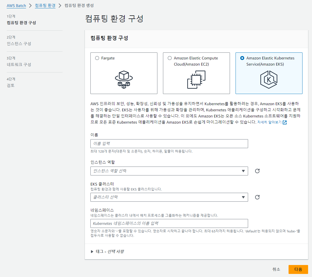
Task: Expand the 태그 - 선택 사항 section
Action: point(107,252)
